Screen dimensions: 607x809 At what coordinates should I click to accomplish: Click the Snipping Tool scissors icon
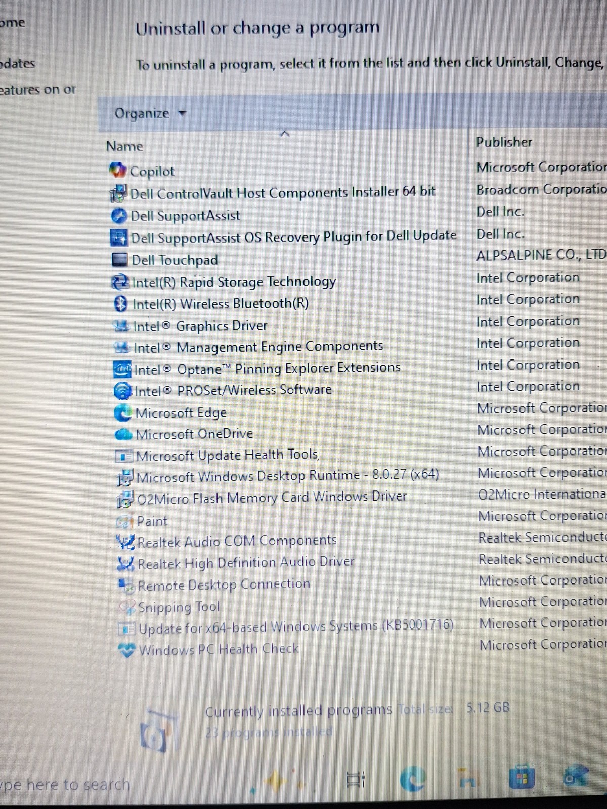(x=127, y=607)
